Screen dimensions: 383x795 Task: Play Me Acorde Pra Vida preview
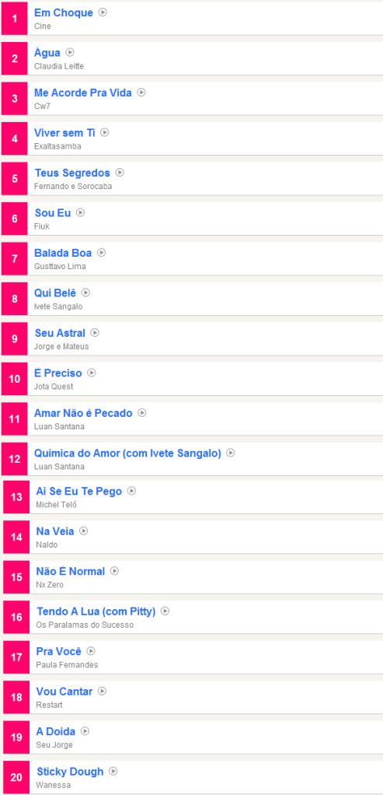coord(141,93)
